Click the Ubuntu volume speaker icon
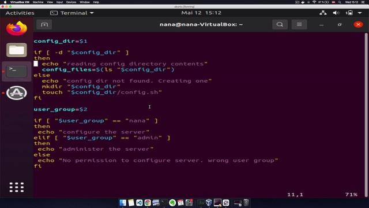Screen dimensions: 369x208 coord(336,13)
